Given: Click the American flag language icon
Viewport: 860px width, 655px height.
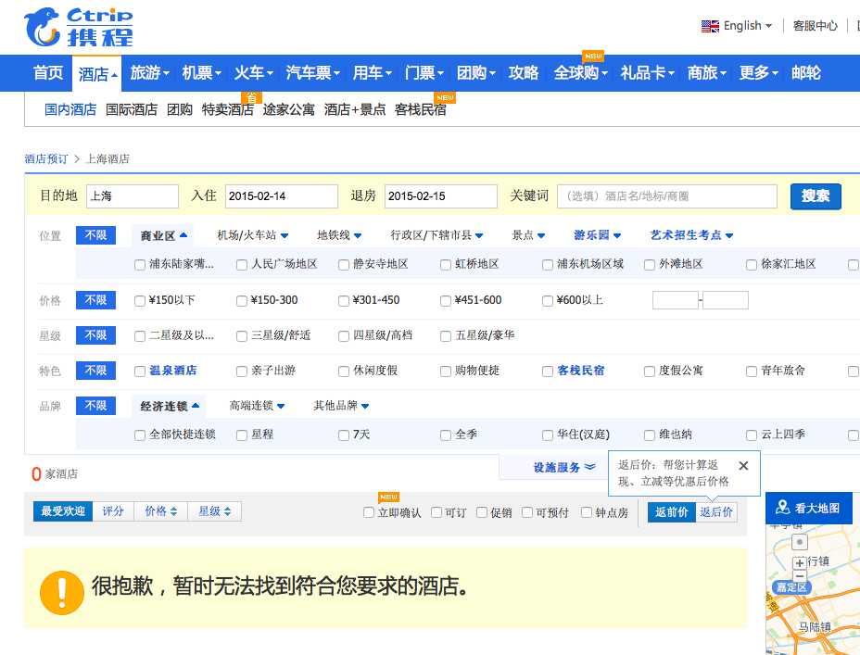Looking at the screenshot, I should (x=710, y=25).
